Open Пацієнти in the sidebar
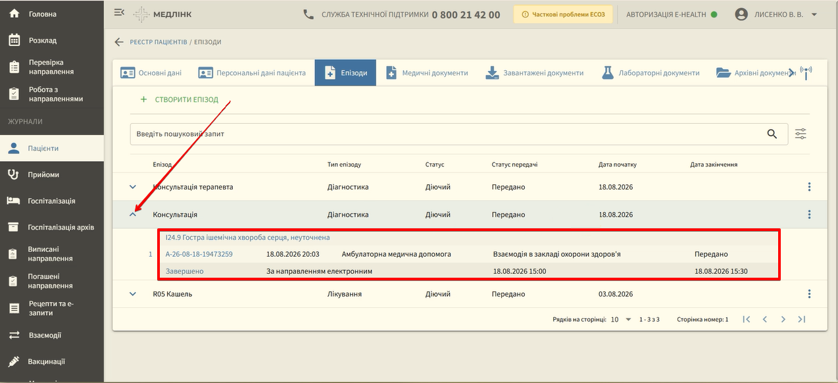 (x=52, y=148)
